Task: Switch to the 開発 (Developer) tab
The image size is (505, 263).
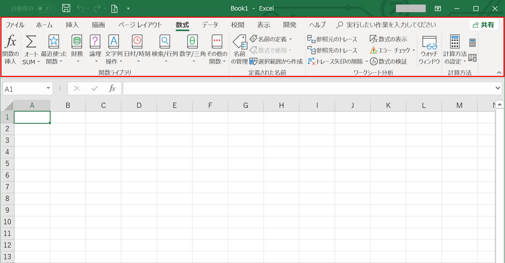Action: click(289, 25)
